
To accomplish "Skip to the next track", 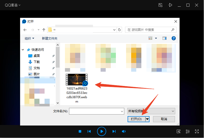I will (x=114, y=131).
